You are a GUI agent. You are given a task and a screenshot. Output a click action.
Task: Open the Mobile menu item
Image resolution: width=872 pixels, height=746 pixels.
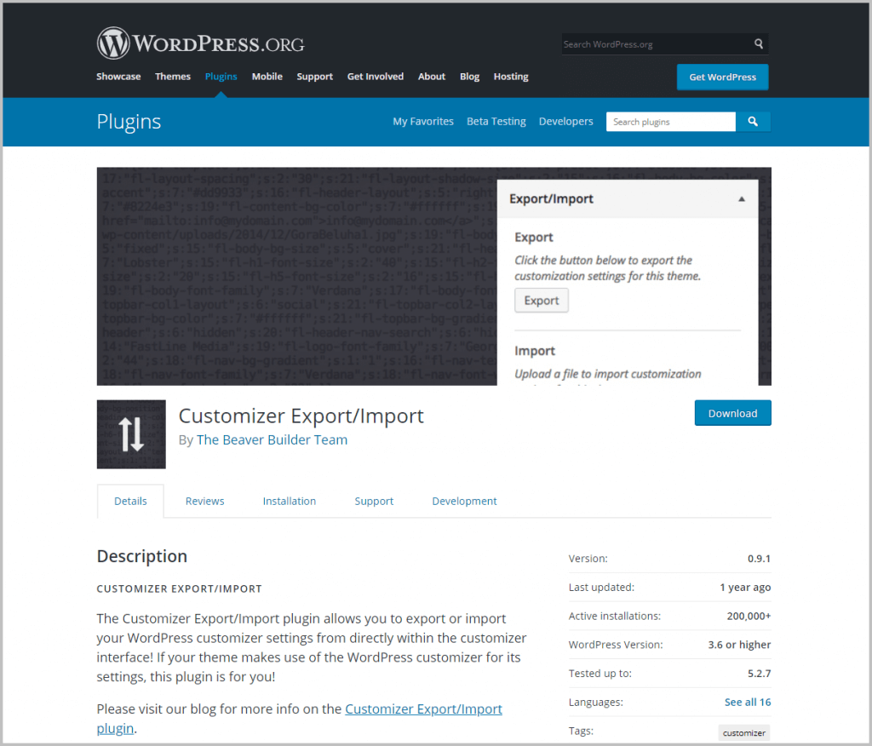pyautogui.click(x=267, y=76)
